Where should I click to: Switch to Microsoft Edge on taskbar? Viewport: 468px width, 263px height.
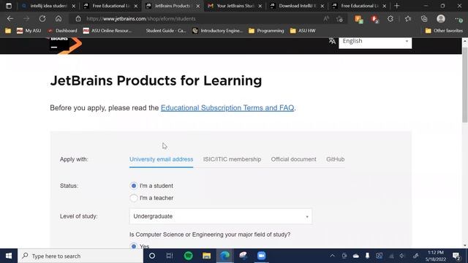click(224, 256)
